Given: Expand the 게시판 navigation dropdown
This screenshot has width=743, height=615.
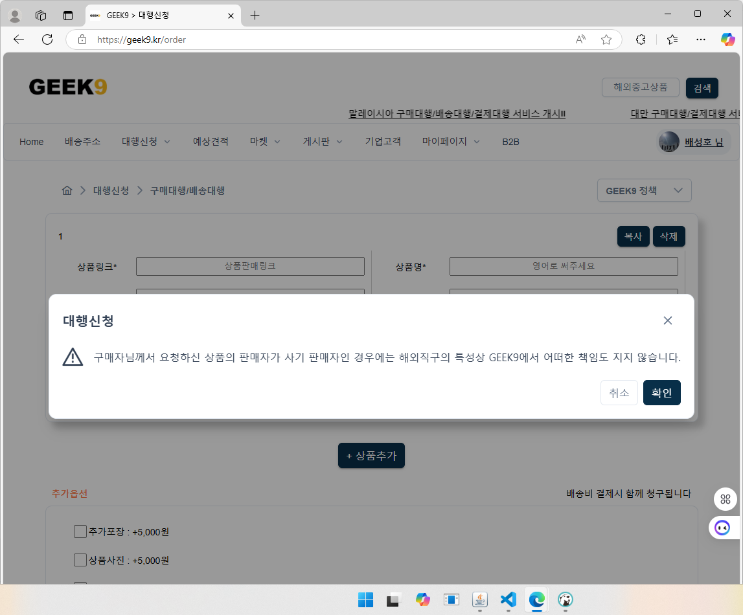Looking at the screenshot, I should pos(322,142).
